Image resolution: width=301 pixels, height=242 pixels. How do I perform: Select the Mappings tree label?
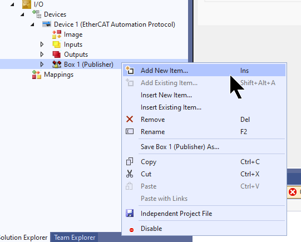tap(59, 75)
